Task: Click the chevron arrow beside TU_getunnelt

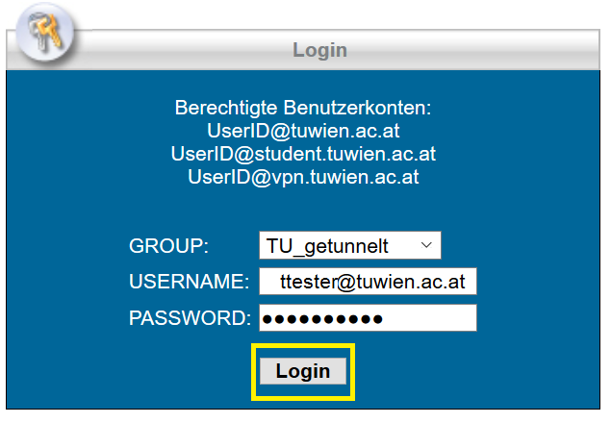Action: point(426,245)
